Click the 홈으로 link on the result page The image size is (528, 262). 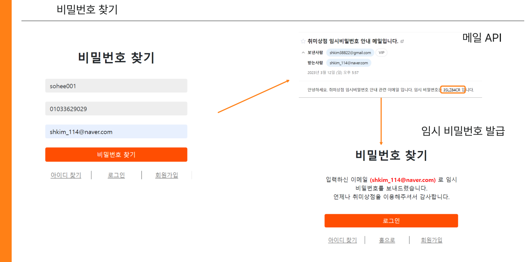click(386, 240)
